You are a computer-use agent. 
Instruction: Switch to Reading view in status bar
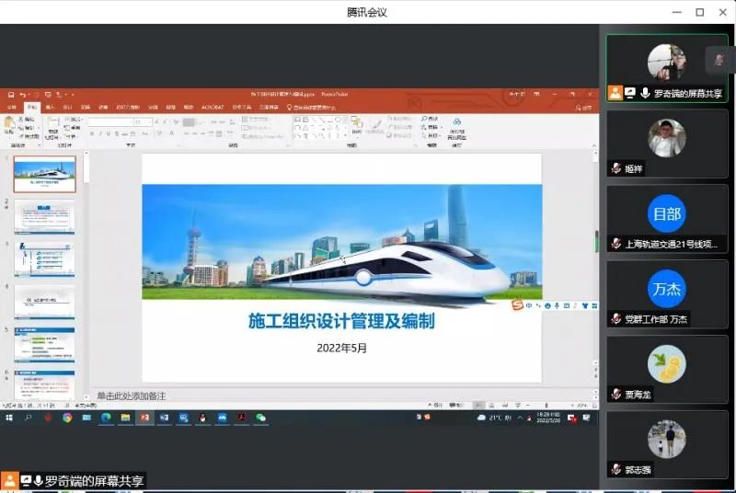[505, 405]
